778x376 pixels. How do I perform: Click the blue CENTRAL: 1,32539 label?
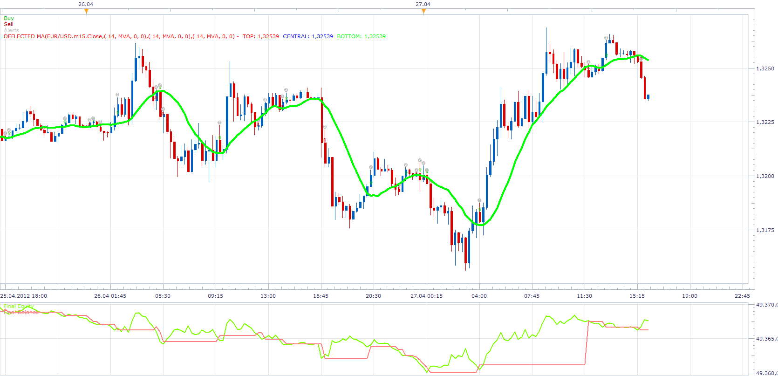(x=308, y=36)
